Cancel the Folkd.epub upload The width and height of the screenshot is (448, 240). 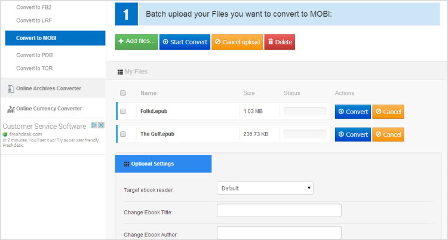388,112
